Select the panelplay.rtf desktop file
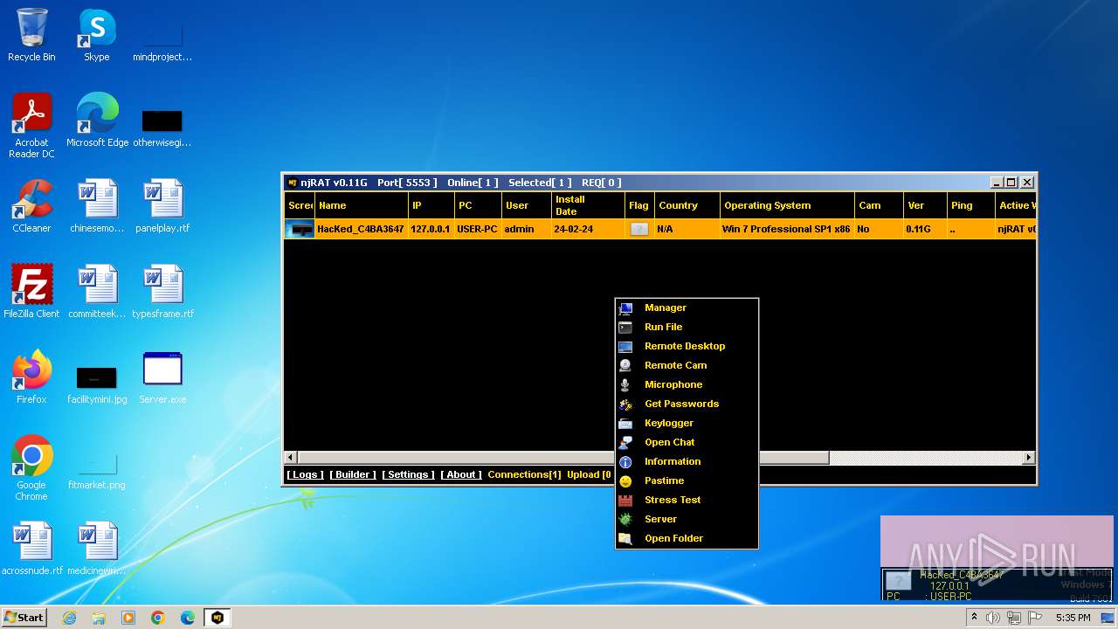The height and width of the screenshot is (629, 1118). click(x=162, y=206)
